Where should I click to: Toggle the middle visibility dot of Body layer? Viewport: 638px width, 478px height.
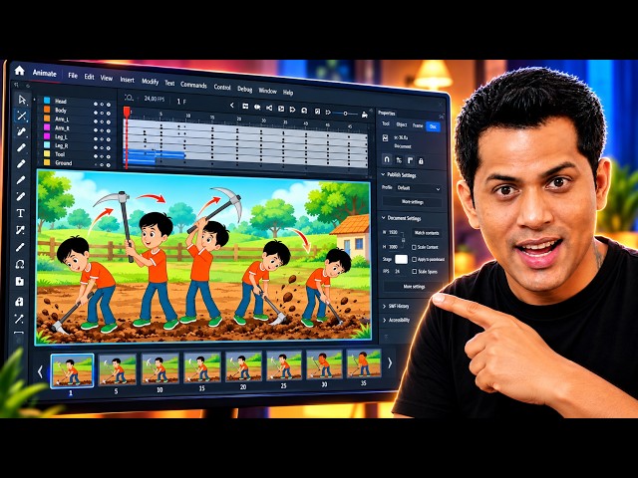pyautogui.click(x=102, y=113)
